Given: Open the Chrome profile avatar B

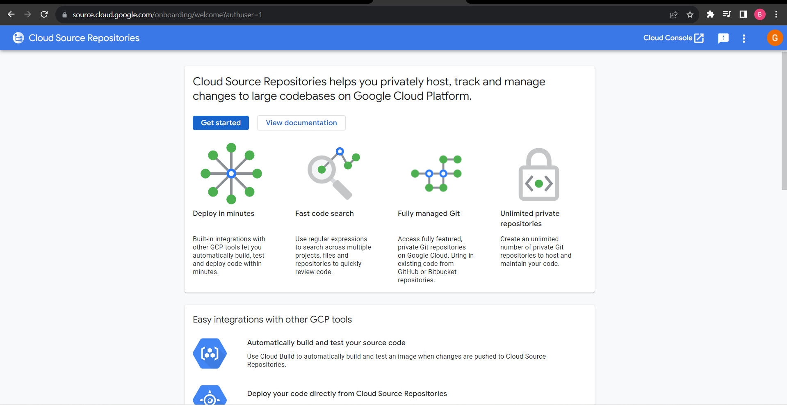Looking at the screenshot, I should click(x=760, y=14).
